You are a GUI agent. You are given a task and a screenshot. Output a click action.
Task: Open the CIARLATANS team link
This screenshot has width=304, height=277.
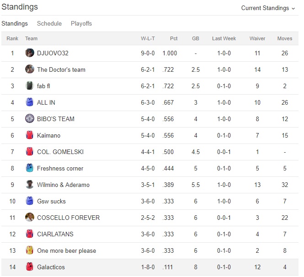point(55,234)
